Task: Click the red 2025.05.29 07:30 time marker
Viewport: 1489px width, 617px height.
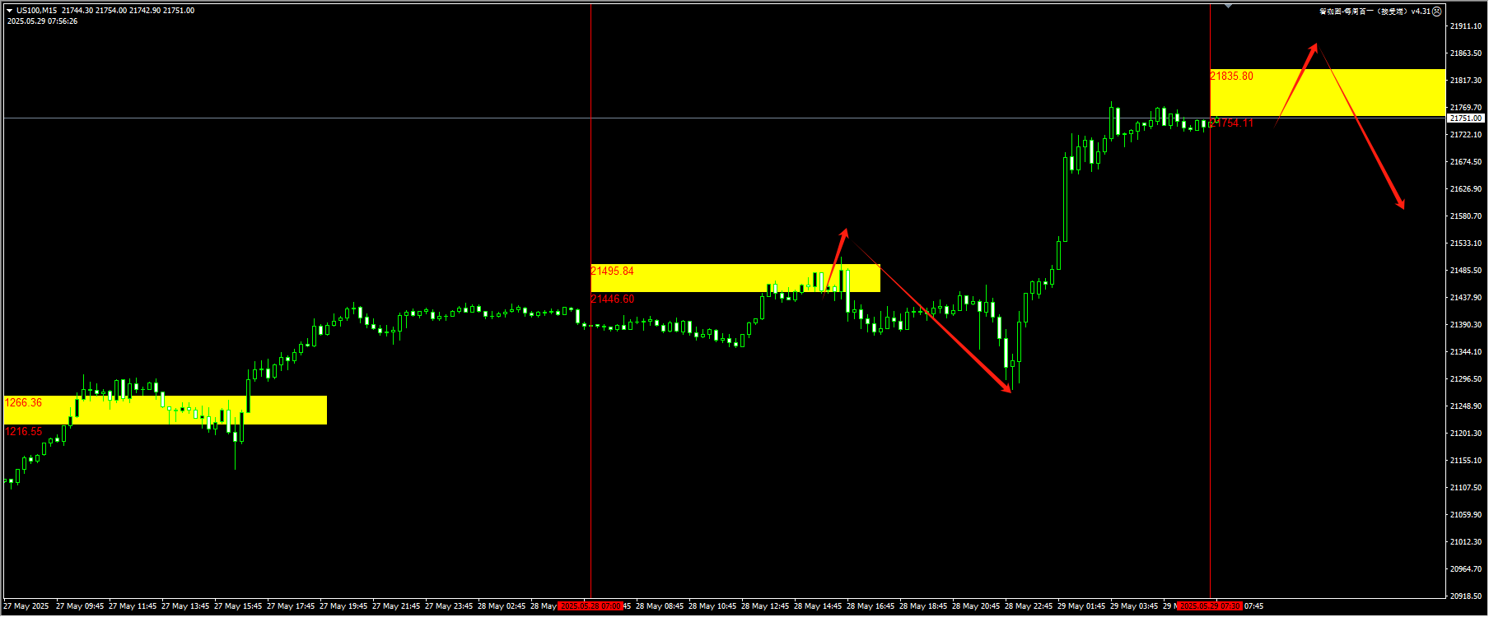Action: (x=1209, y=606)
